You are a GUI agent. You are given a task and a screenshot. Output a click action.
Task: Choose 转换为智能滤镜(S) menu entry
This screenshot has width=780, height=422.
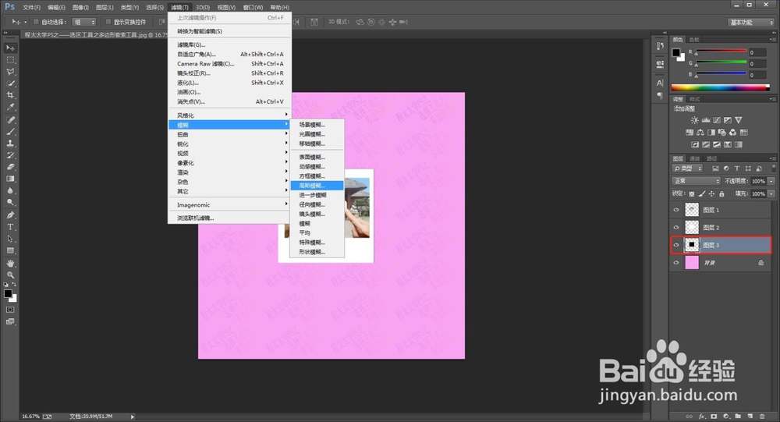229,31
